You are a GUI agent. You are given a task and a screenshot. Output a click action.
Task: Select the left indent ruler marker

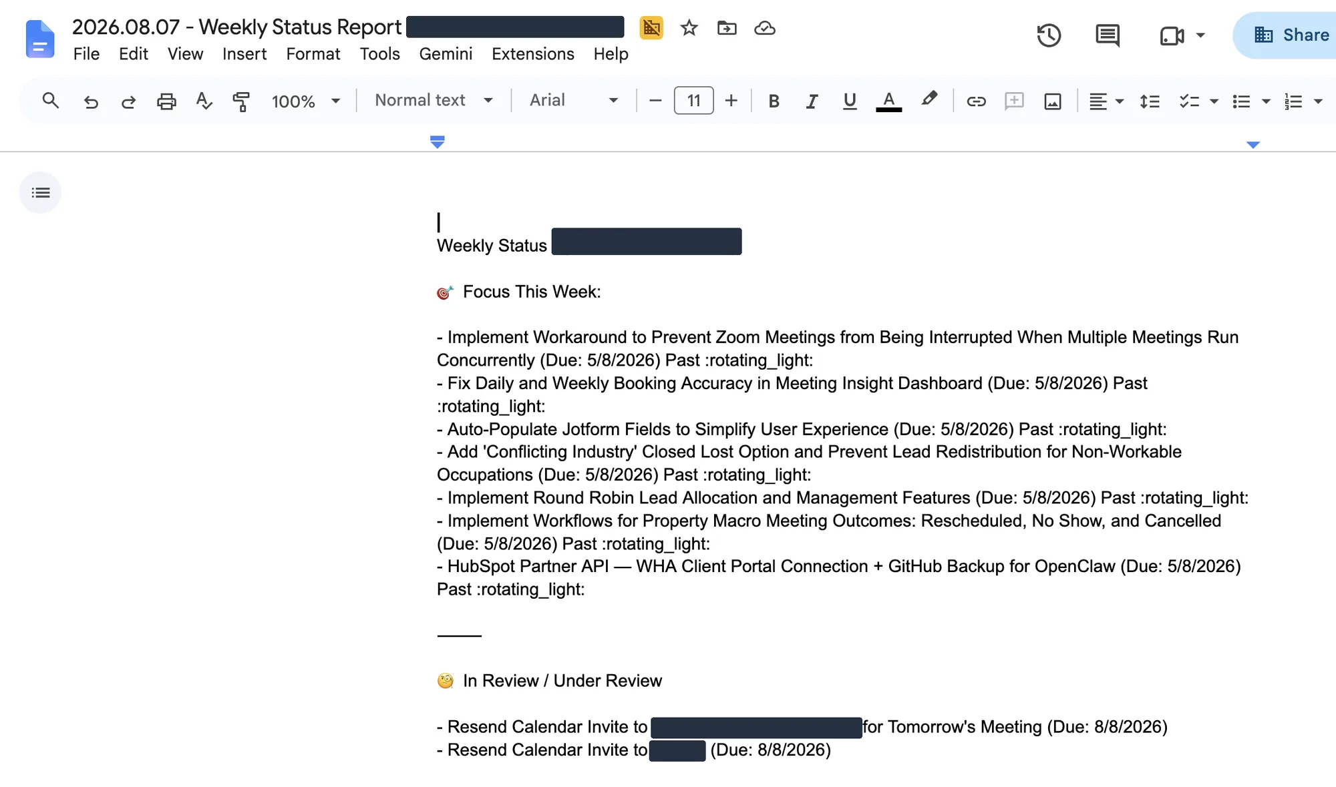(438, 142)
